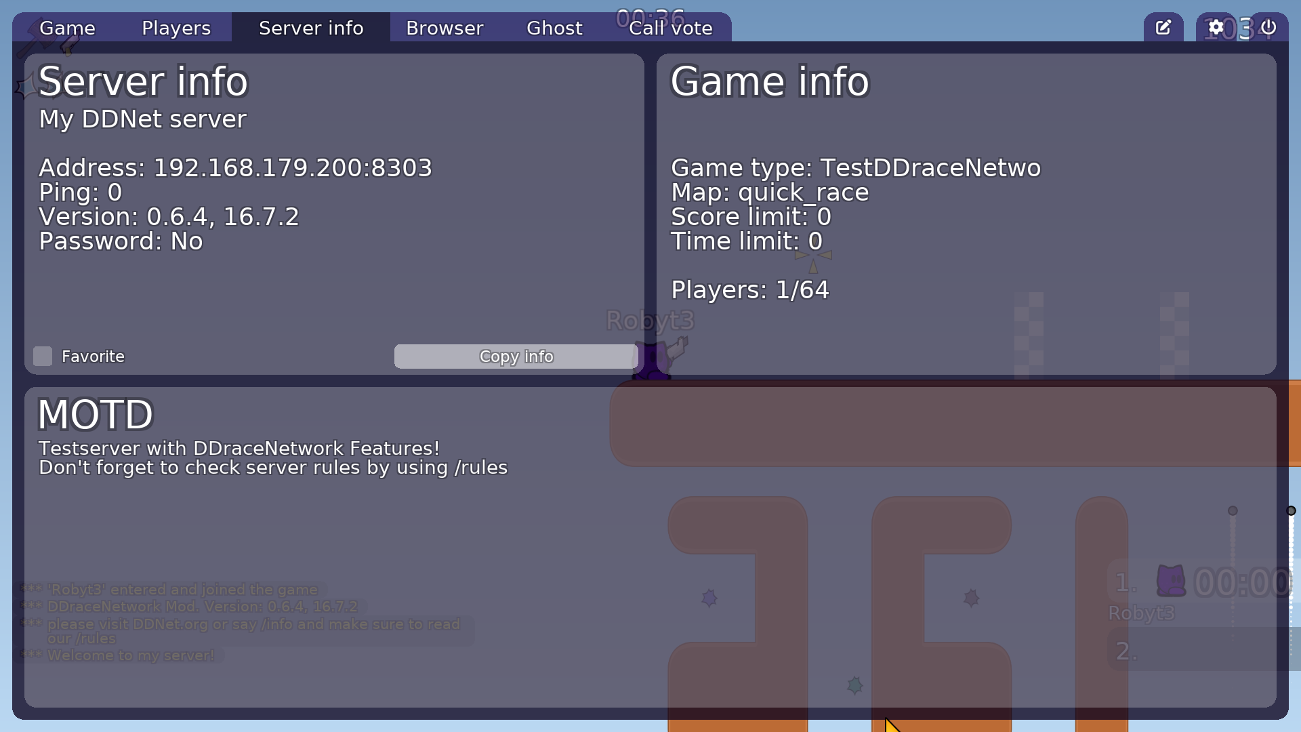
Task: Switch to the Game tab
Action: point(67,28)
